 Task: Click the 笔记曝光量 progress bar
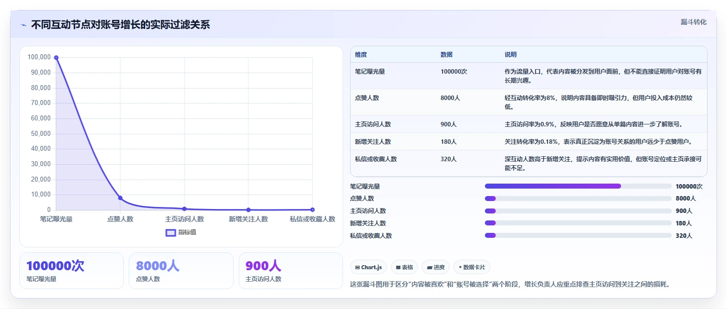[x=578, y=186]
